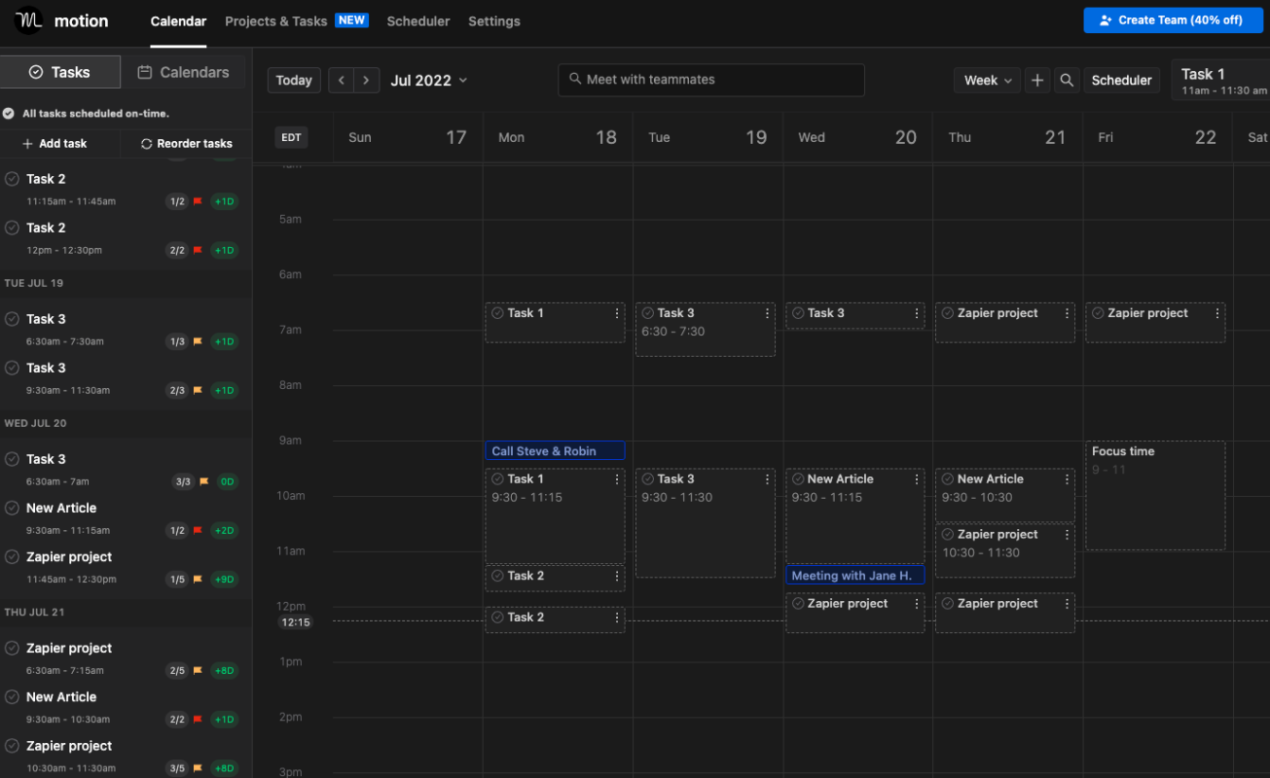Change the EDT timezone selector
1270x778 pixels.
[291, 137]
